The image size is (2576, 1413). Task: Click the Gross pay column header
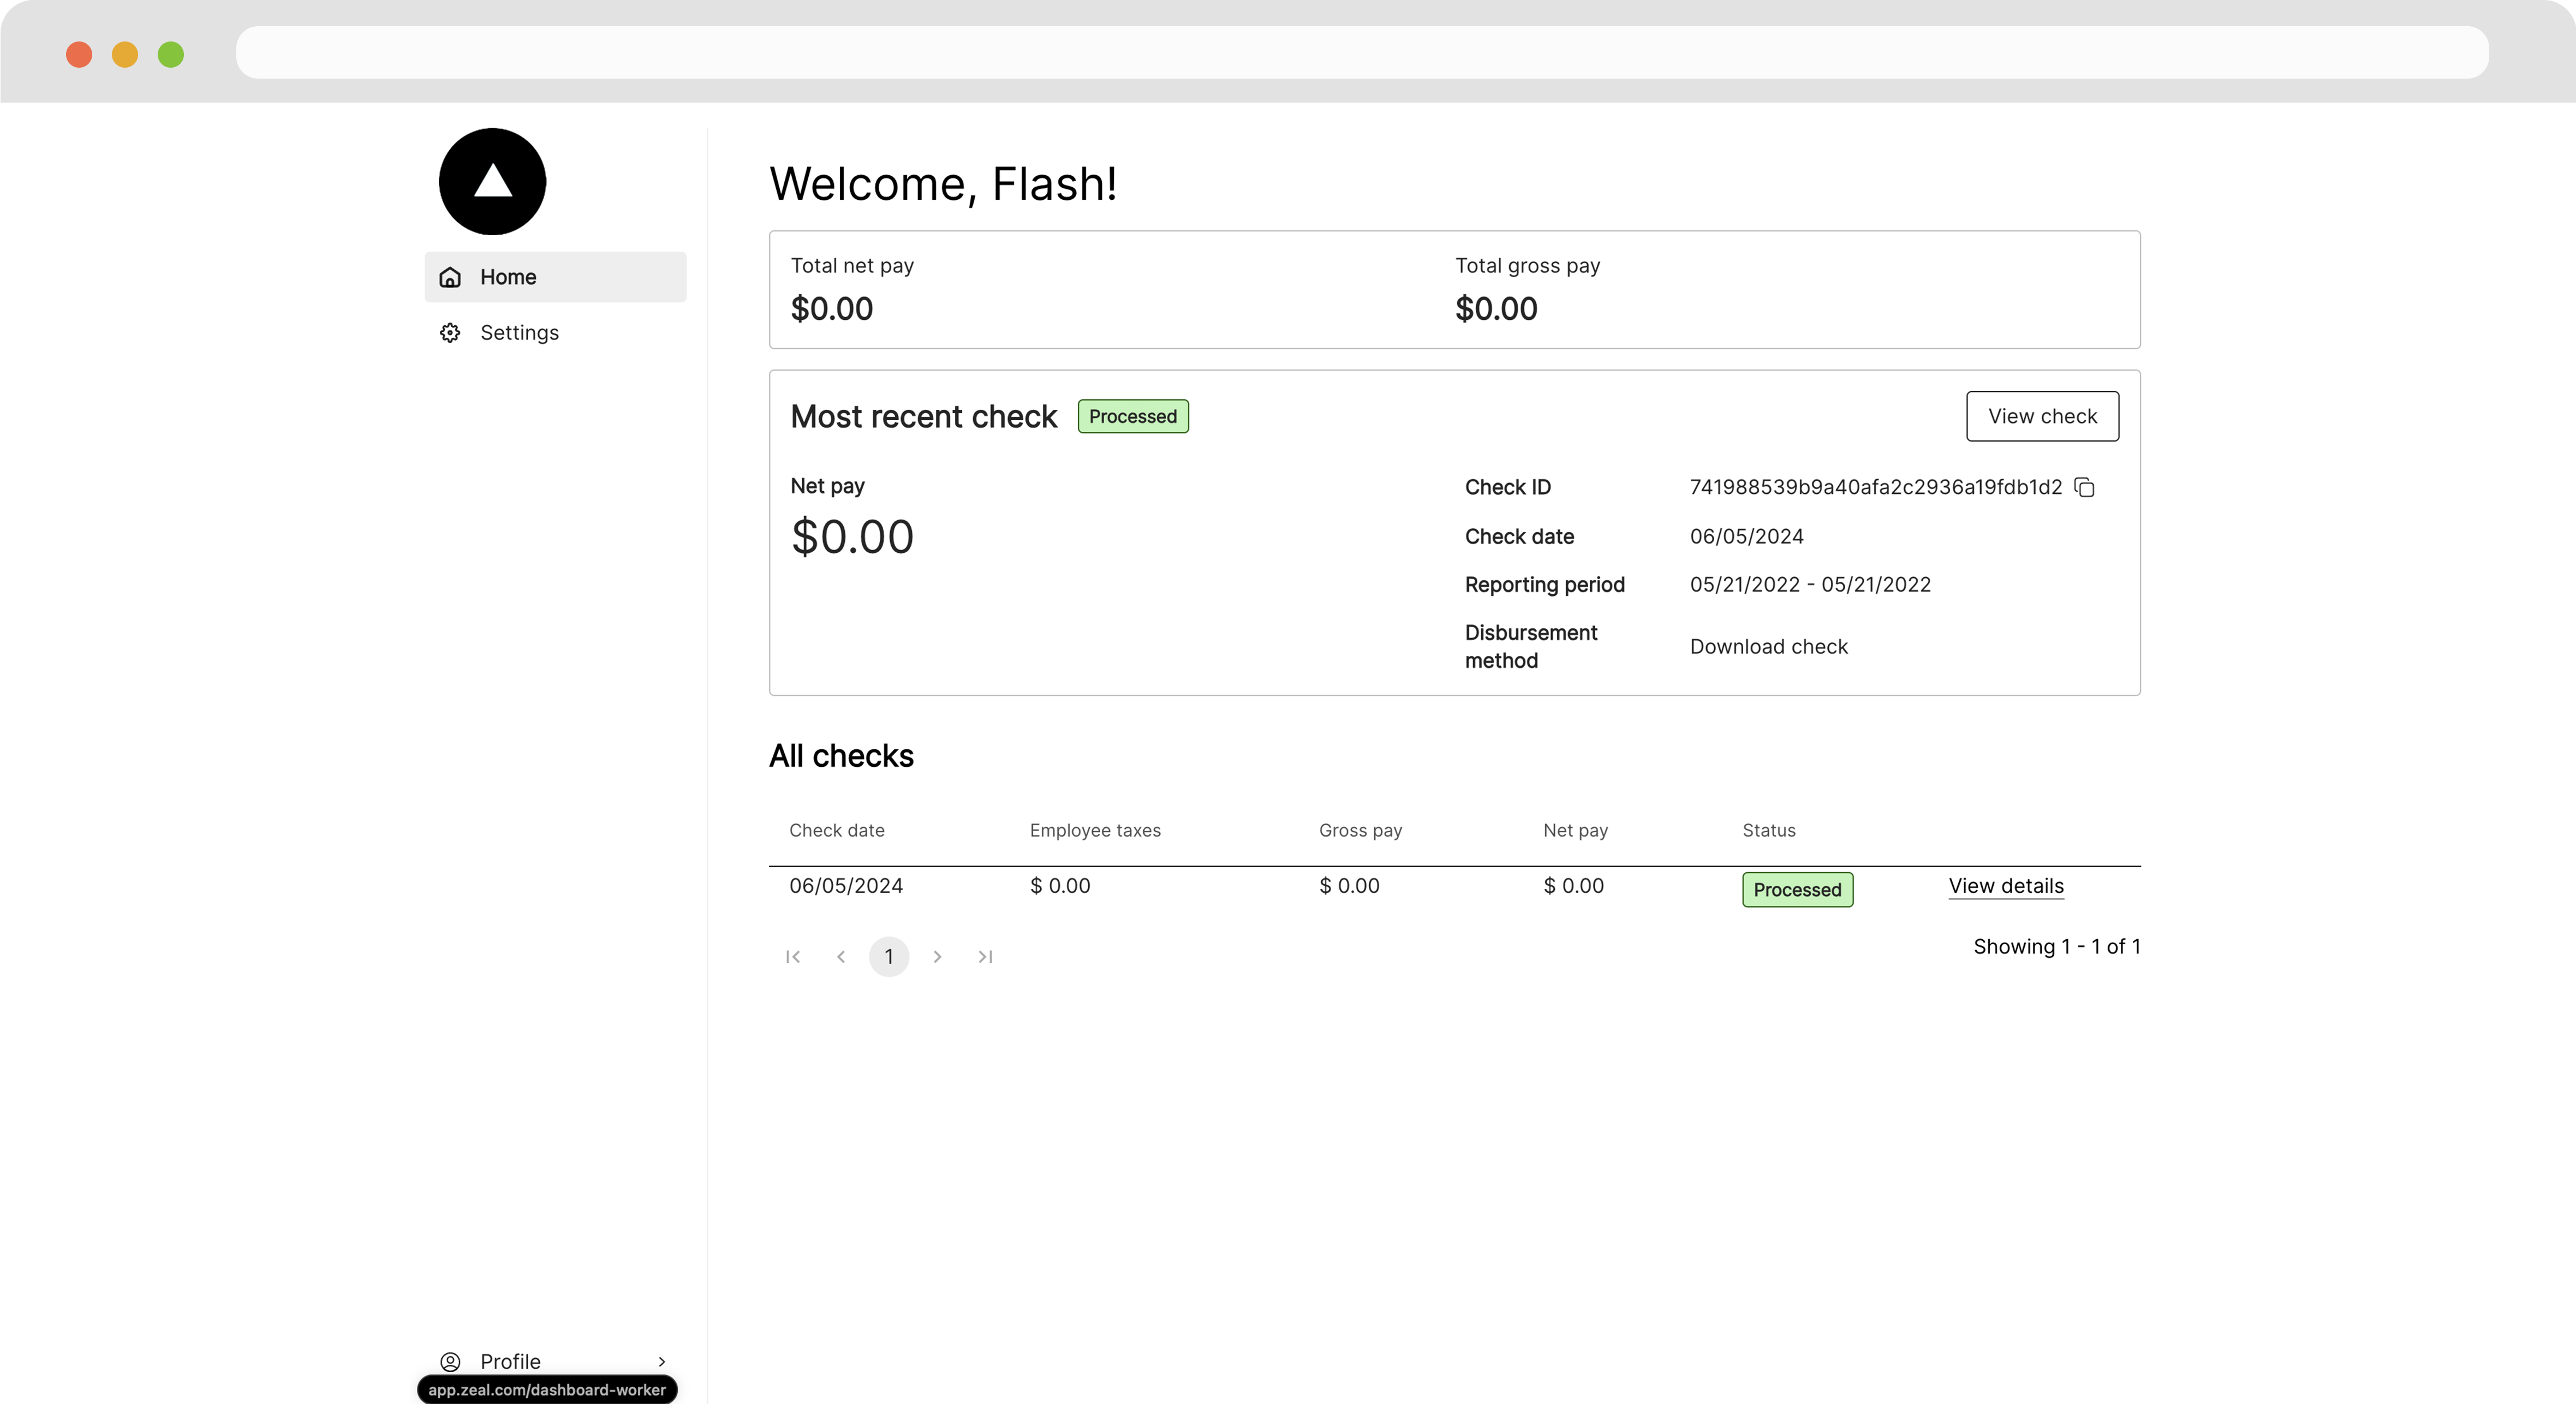(1360, 830)
